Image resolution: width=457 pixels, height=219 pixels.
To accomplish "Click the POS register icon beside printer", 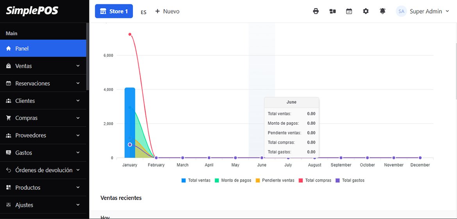I will pos(333,11).
